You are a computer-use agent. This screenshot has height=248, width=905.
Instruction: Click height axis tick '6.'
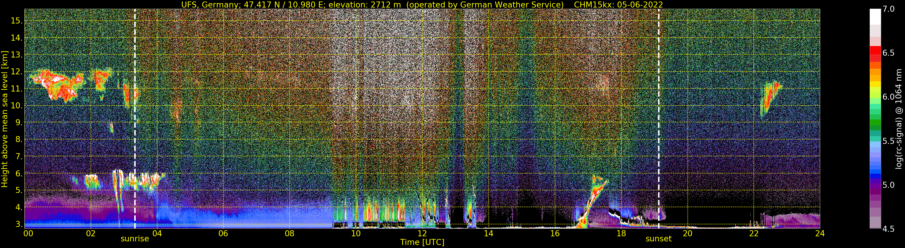pyautogui.click(x=19, y=173)
